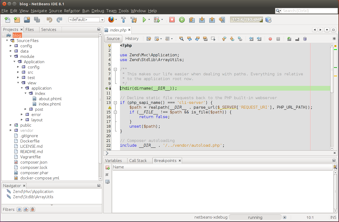Click the Run to Cursor icon
This screenshot has height=222, width=339.
point(222,20)
